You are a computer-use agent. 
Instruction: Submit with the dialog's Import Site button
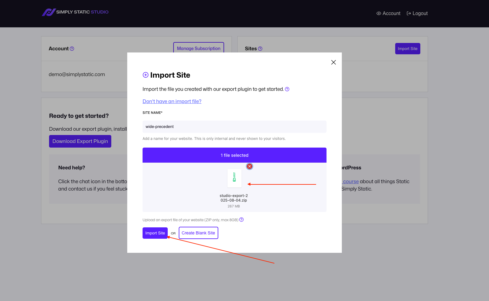click(155, 233)
